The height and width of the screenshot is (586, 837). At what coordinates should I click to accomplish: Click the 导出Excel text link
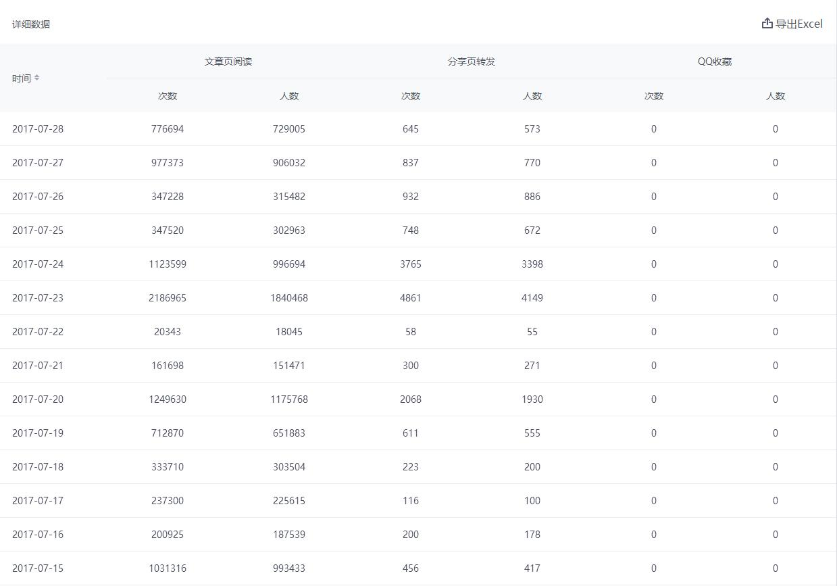pos(799,24)
